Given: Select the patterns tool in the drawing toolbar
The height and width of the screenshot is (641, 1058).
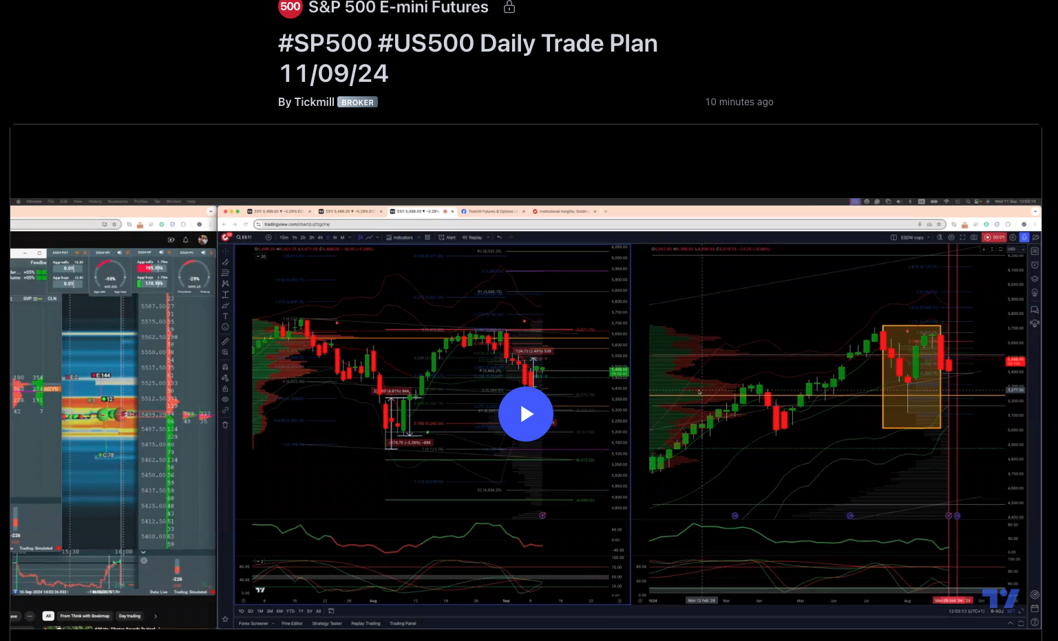Looking at the screenshot, I should click(225, 283).
